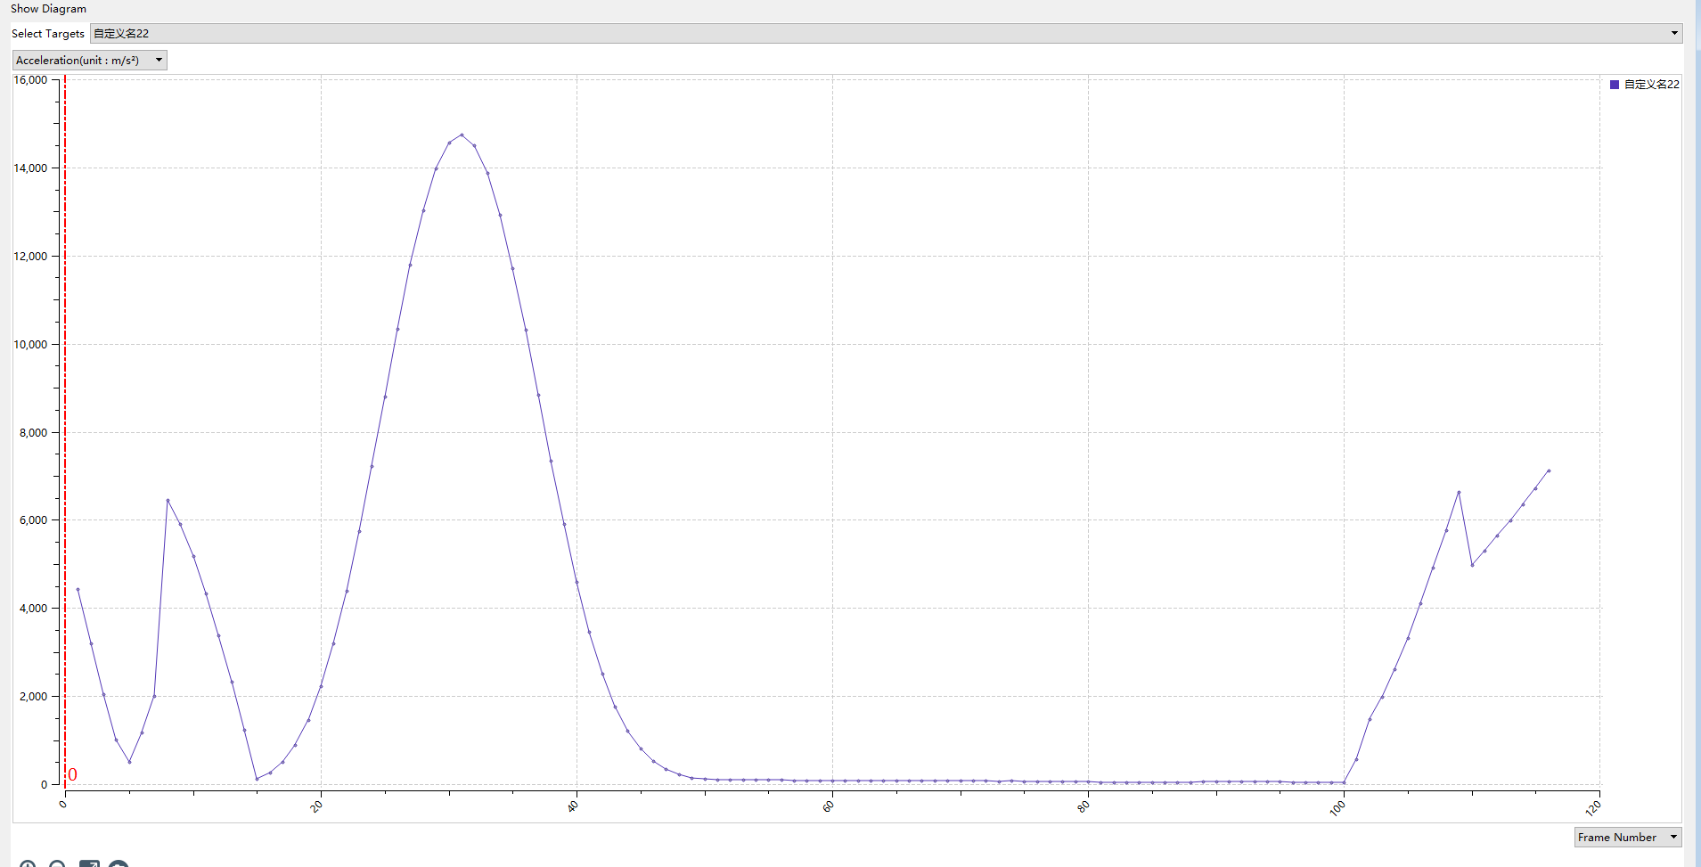Screen dimensions: 1701x867
Task: Click the purple legend color swatch
Action: [1615, 85]
